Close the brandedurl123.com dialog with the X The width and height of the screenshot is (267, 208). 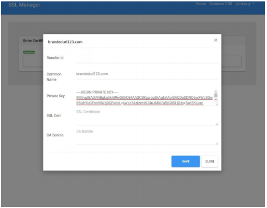click(216, 40)
